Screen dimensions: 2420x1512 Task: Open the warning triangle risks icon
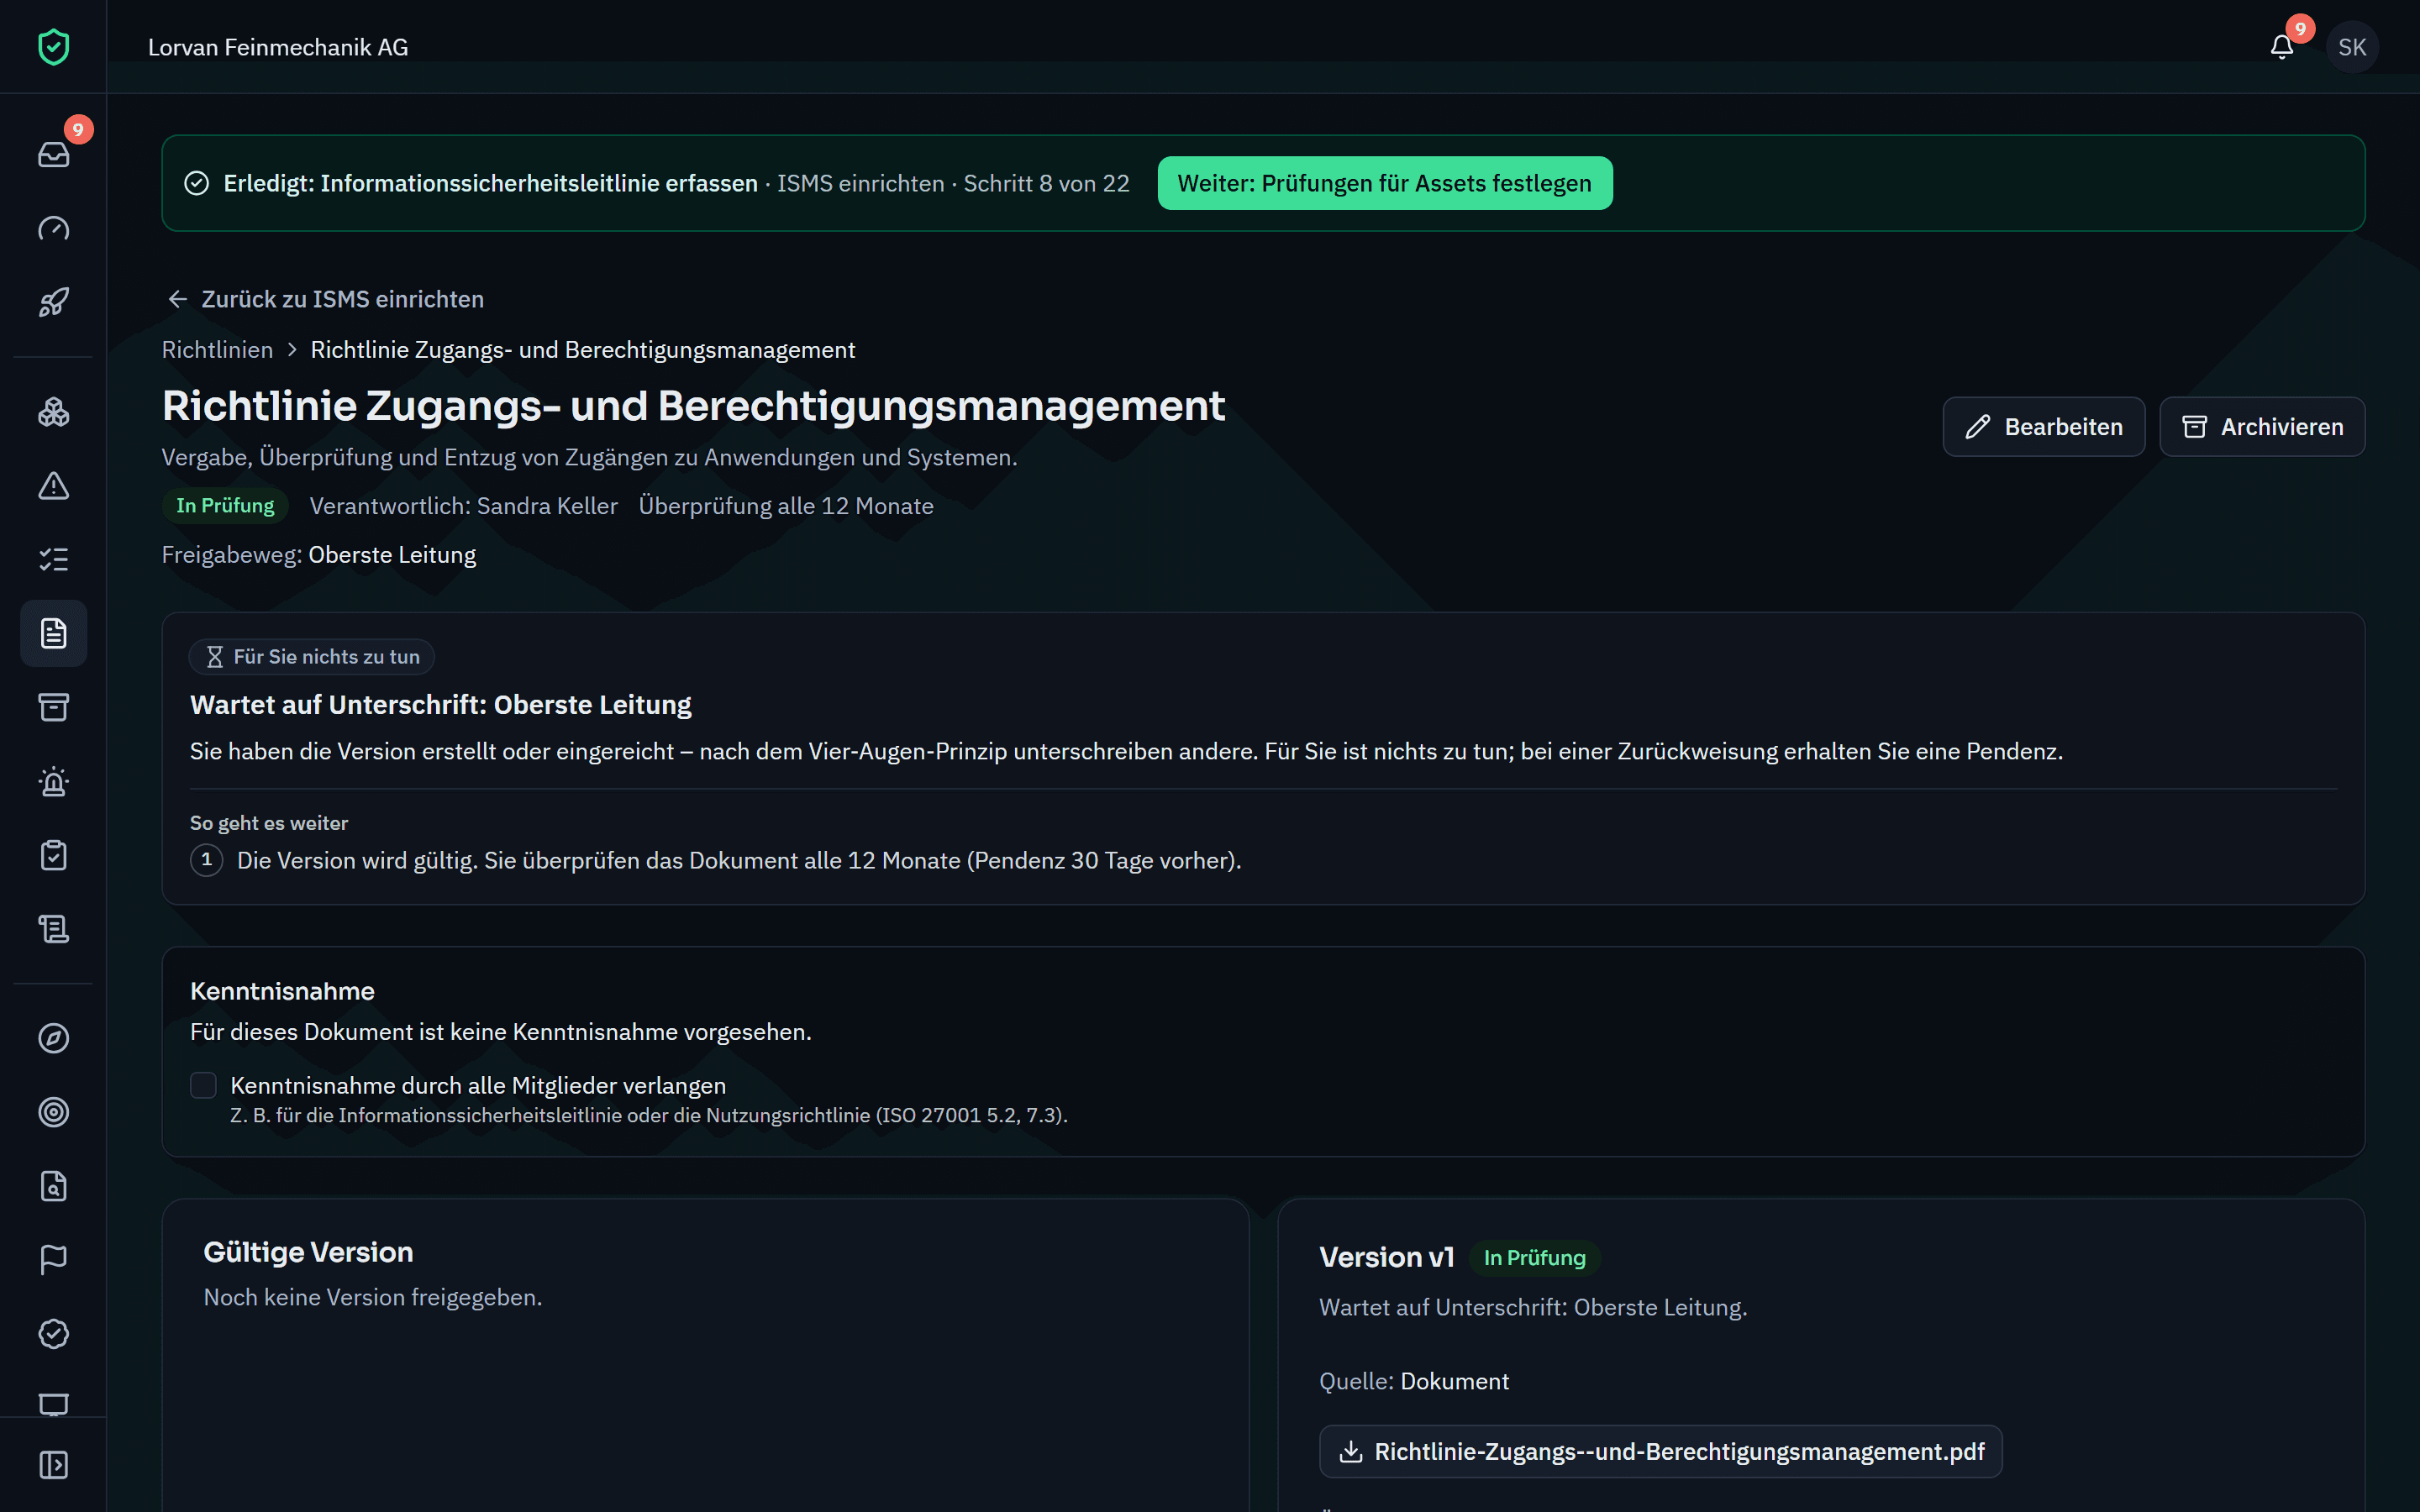click(x=53, y=486)
